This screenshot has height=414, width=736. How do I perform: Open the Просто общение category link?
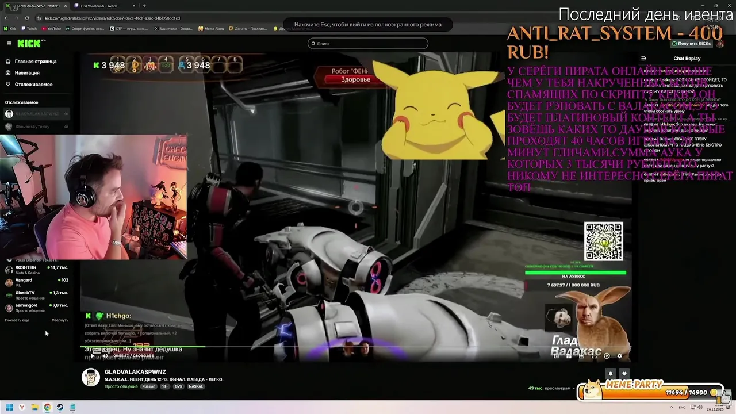121,386
